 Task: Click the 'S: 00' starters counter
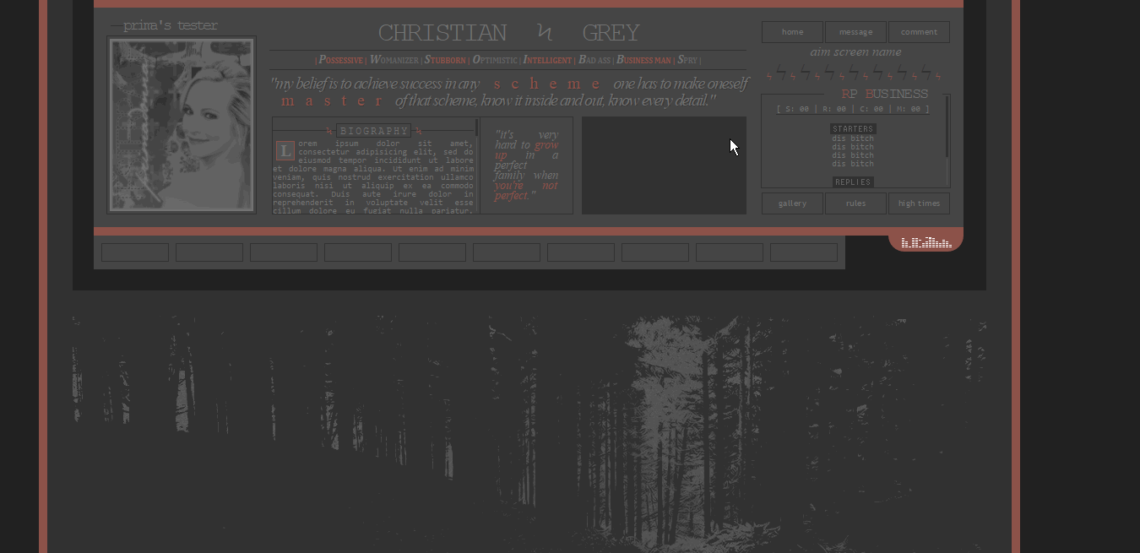click(x=797, y=109)
